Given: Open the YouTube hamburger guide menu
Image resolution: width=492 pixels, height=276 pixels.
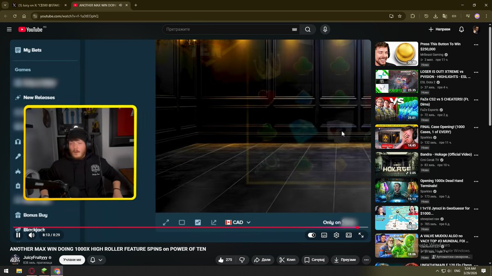Looking at the screenshot, I should pyautogui.click(x=9, y=29).
